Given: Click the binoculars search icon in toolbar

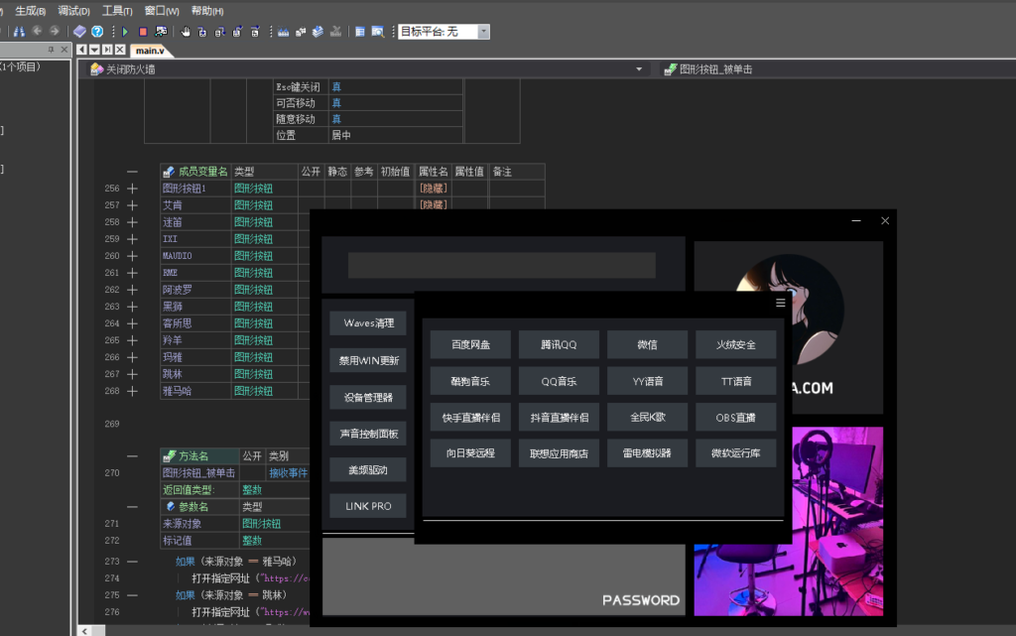Looking at the screenshot, I should point(20,31).
